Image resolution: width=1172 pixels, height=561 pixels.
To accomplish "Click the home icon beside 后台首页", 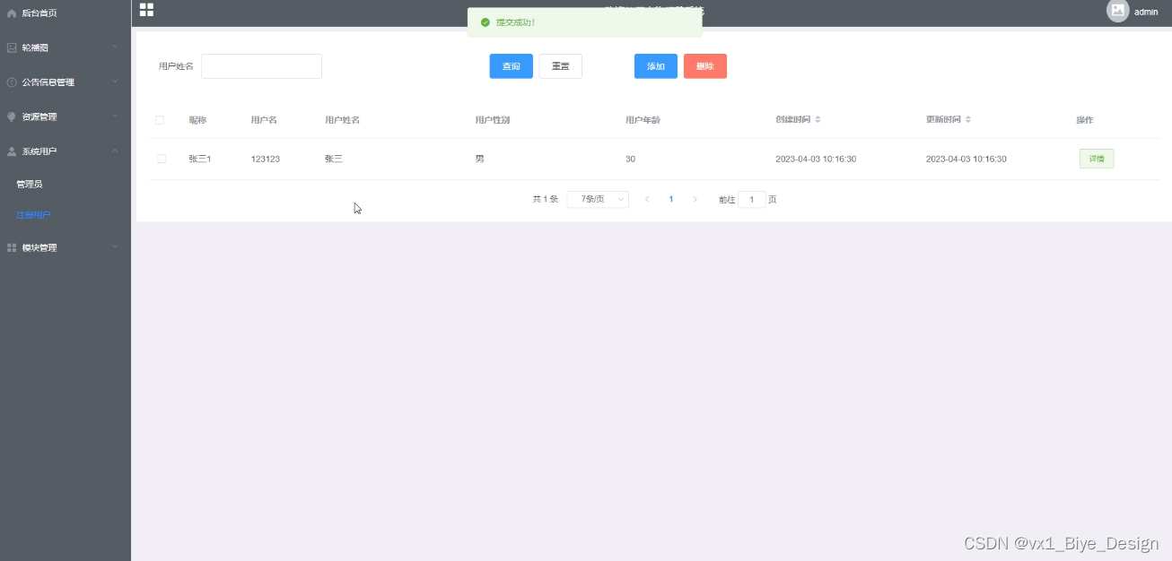I will coord(12,13).
